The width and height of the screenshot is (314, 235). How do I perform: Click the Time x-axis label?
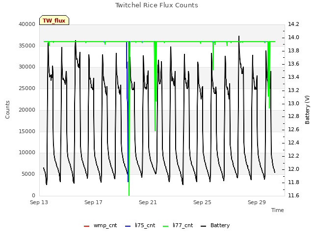278,210
